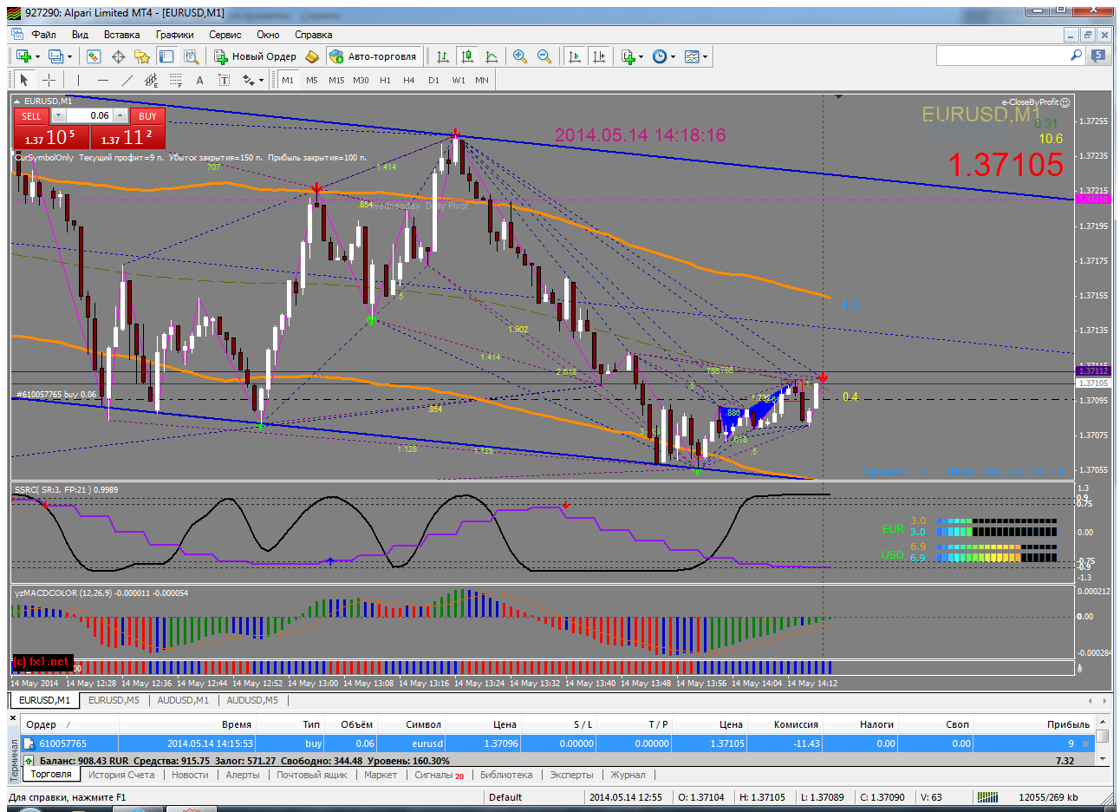Open the Файл menu

[x=43, y=35]
